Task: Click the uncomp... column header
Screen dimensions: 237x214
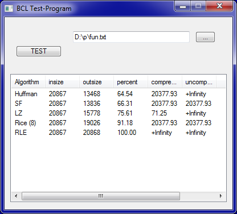Action: pos(199,82)
